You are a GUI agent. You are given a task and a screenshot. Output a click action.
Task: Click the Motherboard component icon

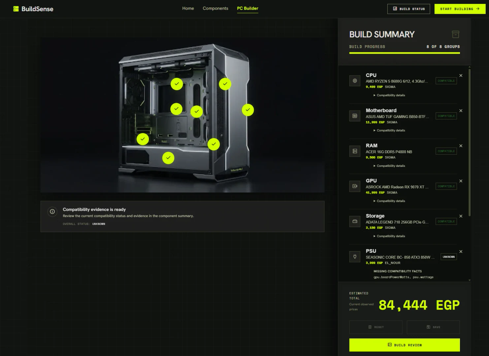[x=355, y=116]
